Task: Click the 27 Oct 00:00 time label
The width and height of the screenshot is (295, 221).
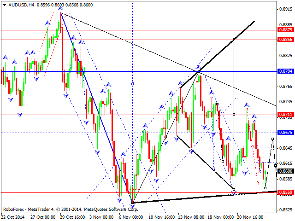Action: click(x=43, y=217)
